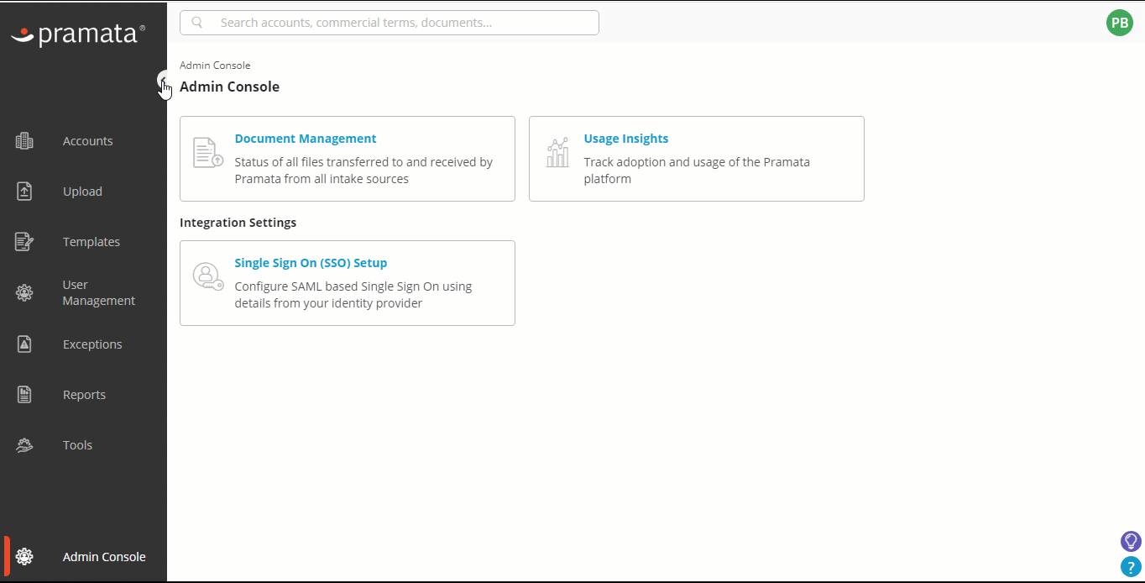Viewport: 1145px width, 583px height.
Task: Click the Tools hand icon
Action: [x=24, y=445]
